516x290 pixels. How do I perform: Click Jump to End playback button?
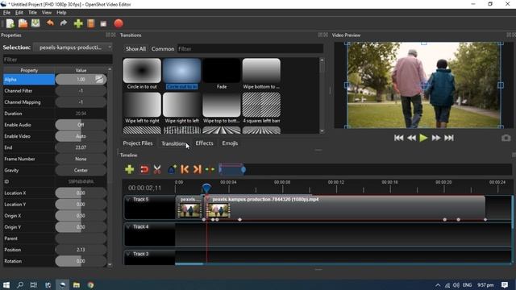(x=449, y=138)
